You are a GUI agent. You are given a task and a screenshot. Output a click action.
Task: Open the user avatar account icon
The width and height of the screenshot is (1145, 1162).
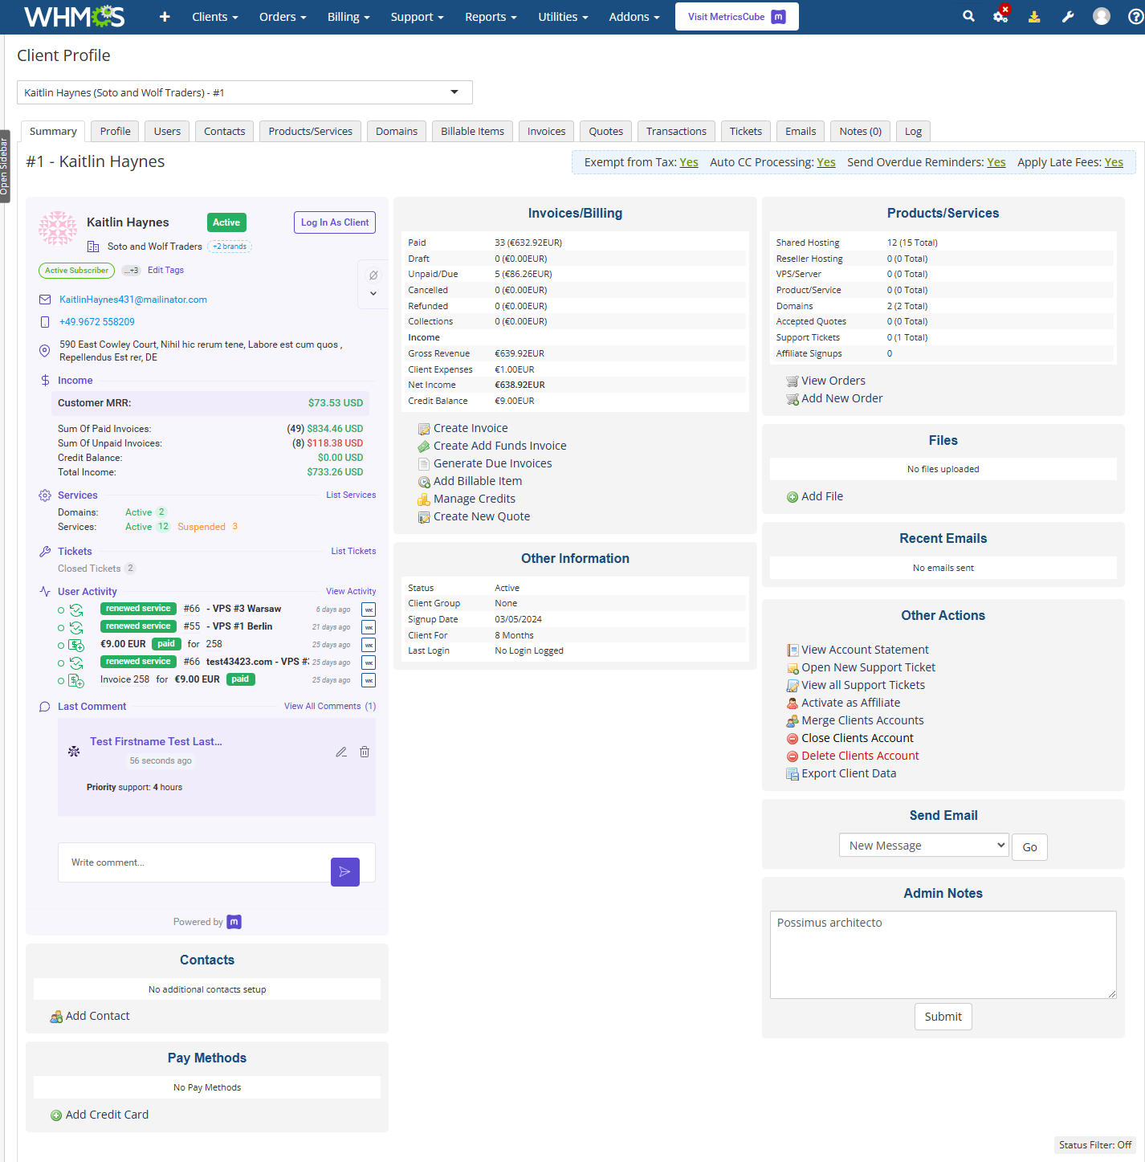pyautogui.click(x=1102, y=17)
